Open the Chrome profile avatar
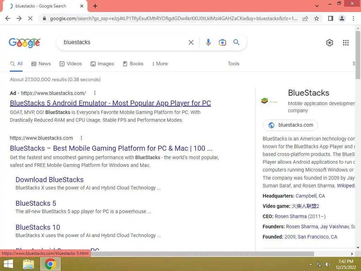Image resolution: width=361 pixels, height=271 pixels. 342,18
